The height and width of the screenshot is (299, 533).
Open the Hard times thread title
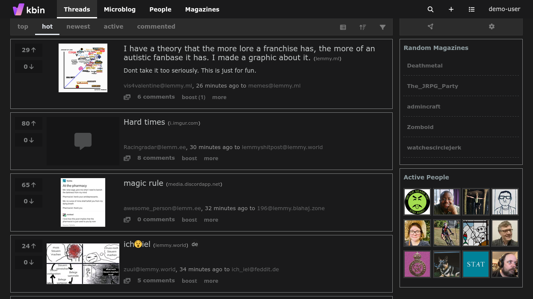[x=144, y=122]
